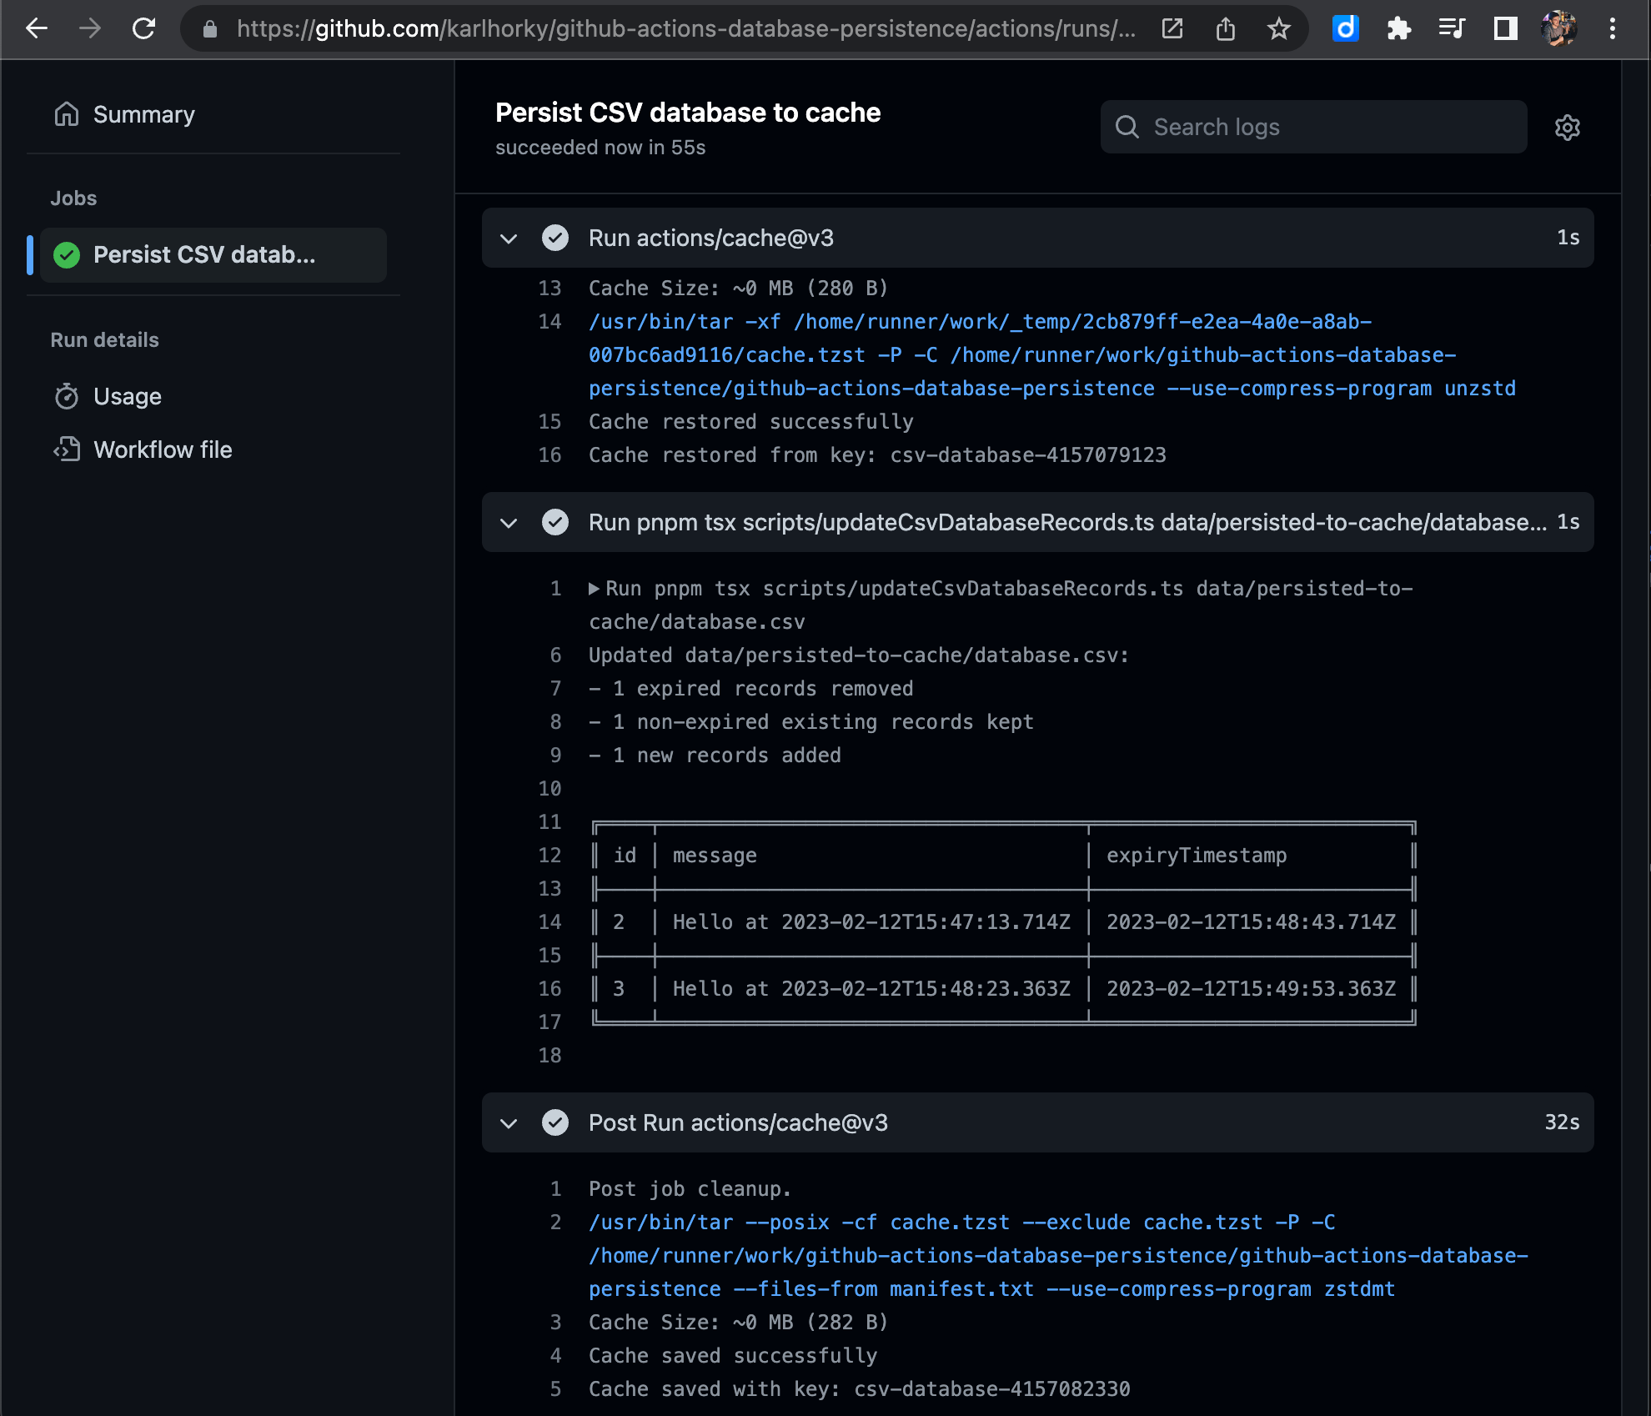This screenshot has height=1416, width=1651.
Task: Click the user profile avatar in toolbar
Action: click(1558, 29)
